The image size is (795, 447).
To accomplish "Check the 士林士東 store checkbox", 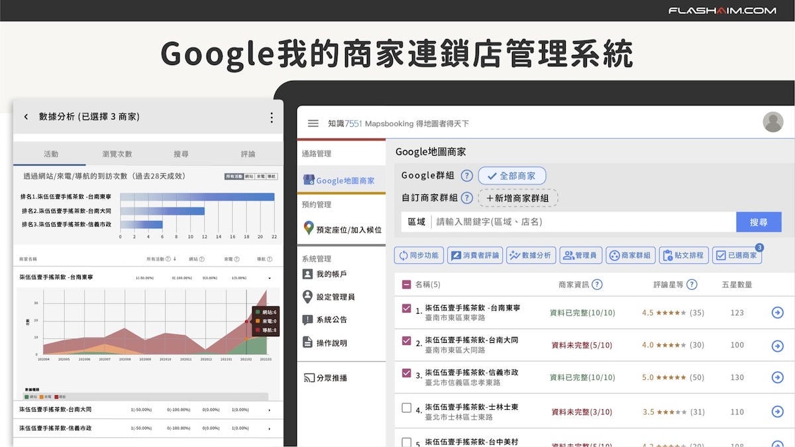I will click(x=407, y=408).
